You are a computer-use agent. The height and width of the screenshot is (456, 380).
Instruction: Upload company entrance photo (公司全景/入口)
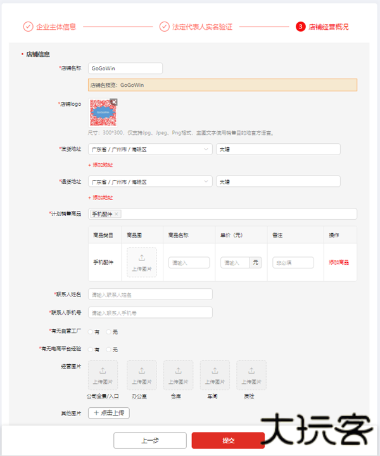click(x=103, y=375)
